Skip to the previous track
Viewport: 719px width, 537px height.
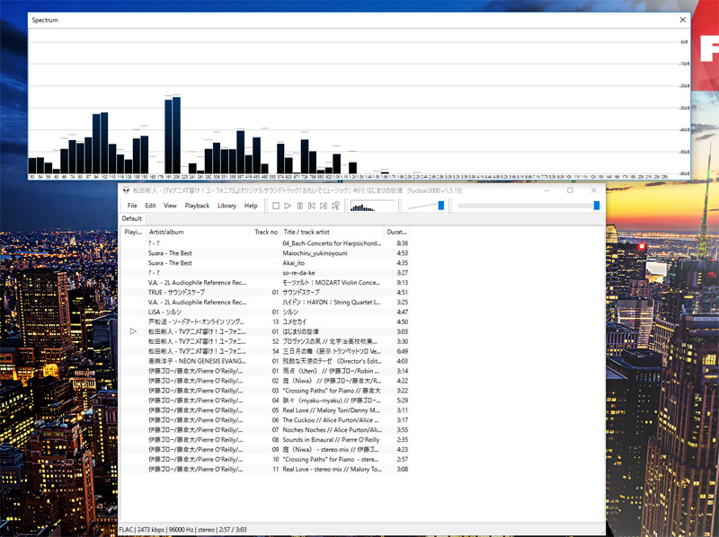[x=311, y=206]
